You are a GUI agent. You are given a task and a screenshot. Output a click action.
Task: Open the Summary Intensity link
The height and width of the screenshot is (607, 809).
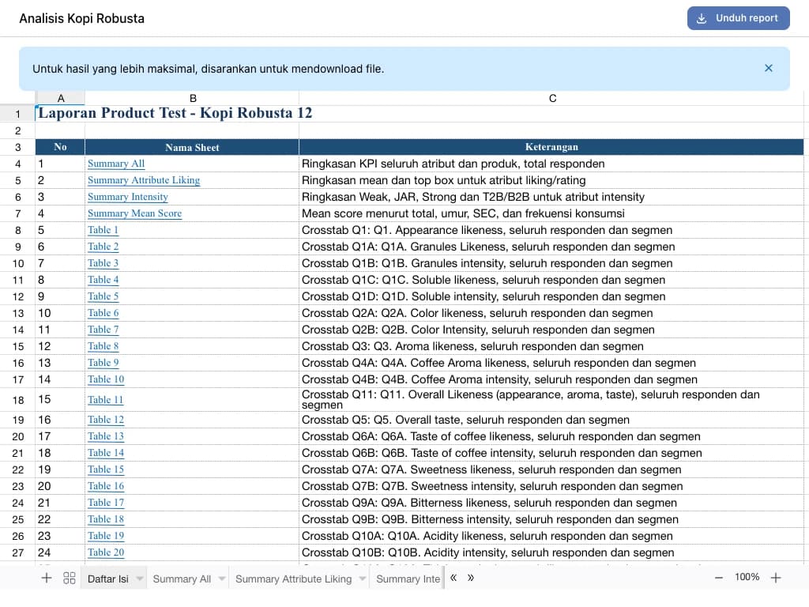coord(128,197)
